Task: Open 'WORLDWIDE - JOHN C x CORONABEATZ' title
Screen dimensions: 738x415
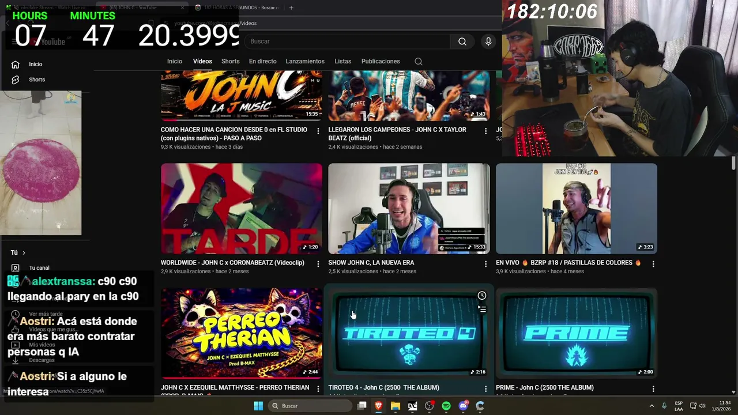Action: [232, 263]
